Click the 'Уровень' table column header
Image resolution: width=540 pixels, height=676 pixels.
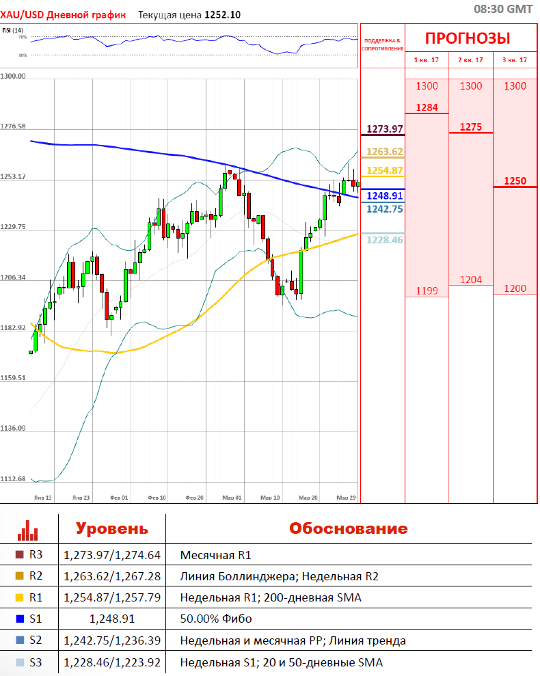pos(111,529)
